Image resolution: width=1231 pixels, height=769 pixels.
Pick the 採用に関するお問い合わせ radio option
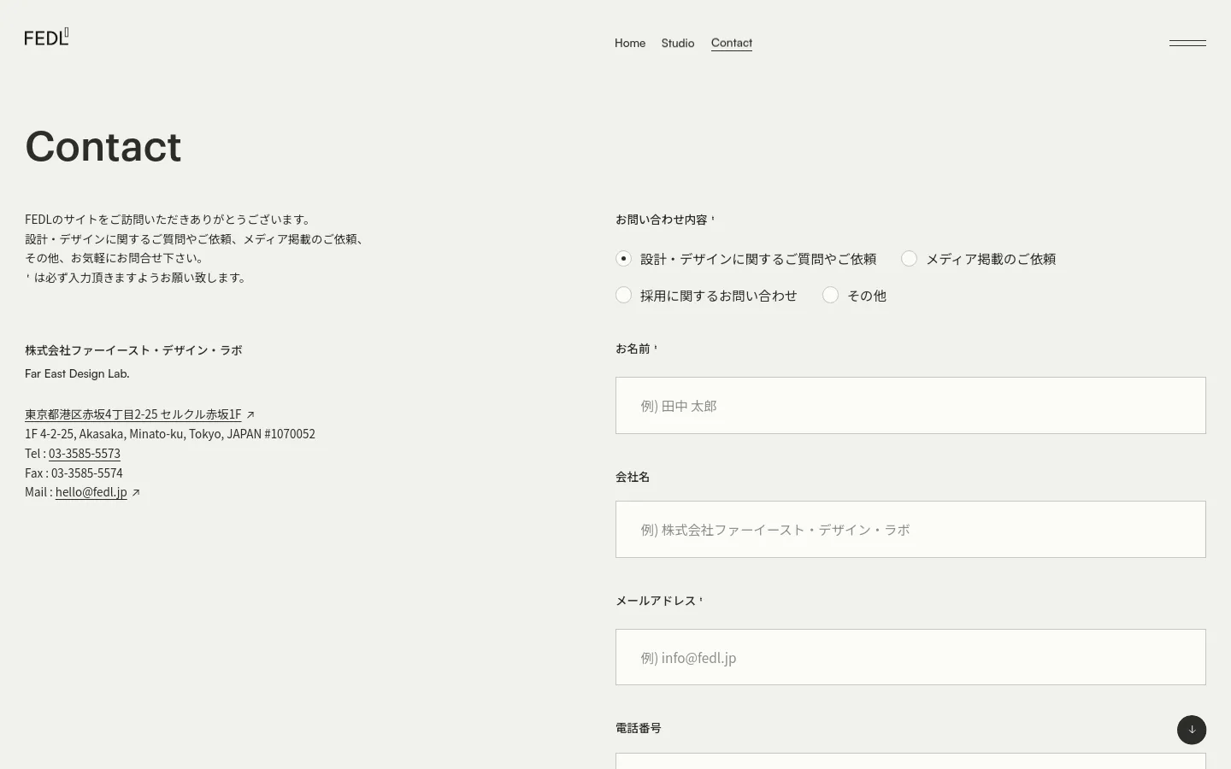pyautogui.click(x=624, y=295)
